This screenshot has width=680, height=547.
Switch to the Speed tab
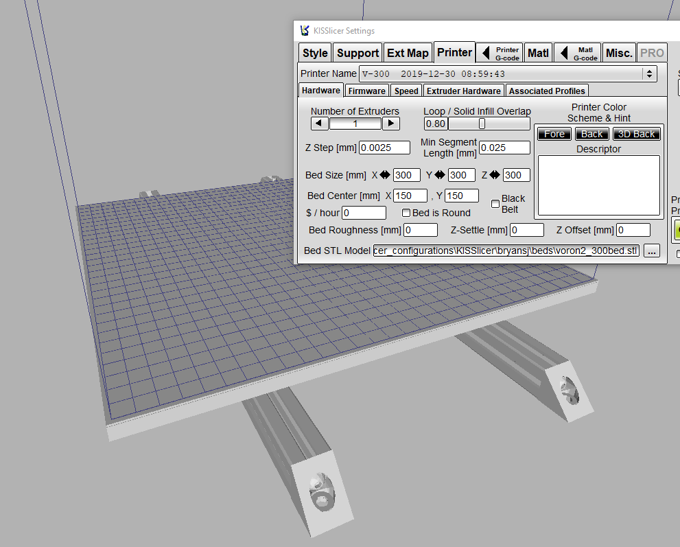406,90
